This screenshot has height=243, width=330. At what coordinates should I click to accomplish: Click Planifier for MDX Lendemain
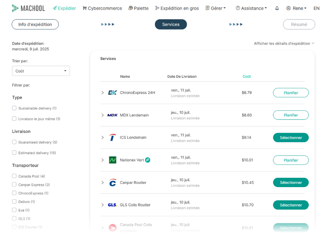click(x=291, y=115)
